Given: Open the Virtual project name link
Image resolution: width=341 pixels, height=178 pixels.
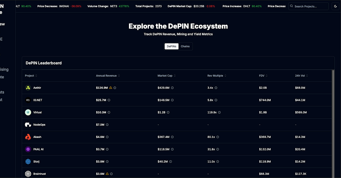Looking at the screenshot, I should [38, 112].
